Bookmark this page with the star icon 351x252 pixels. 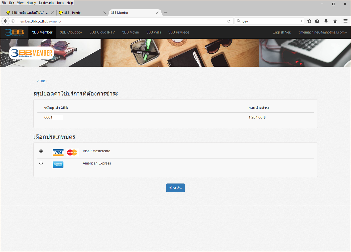click(x=309, y=21)
